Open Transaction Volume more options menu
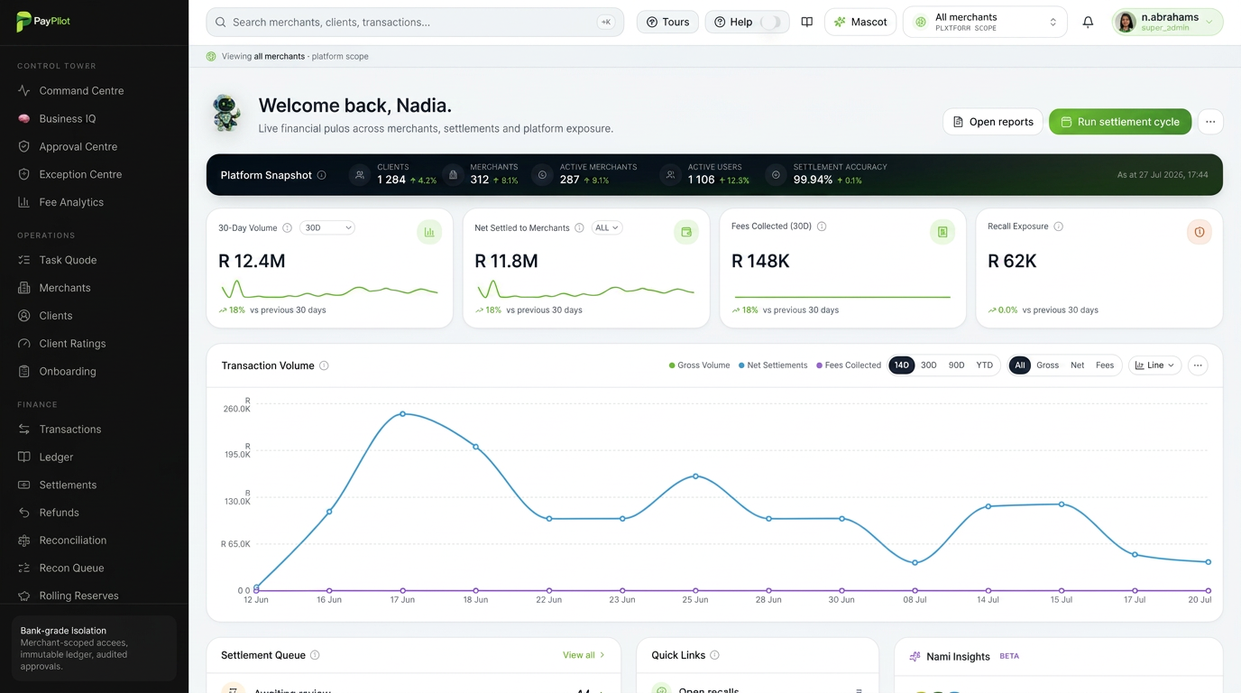The width and height of the screenshot is (1241, 693). tap(1197, 365)
